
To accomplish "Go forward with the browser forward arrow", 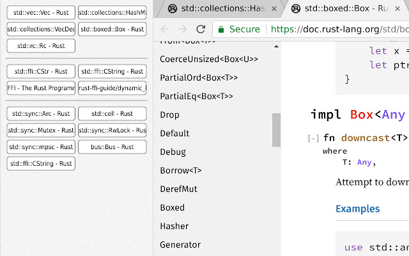I will (x=183, y=29).
